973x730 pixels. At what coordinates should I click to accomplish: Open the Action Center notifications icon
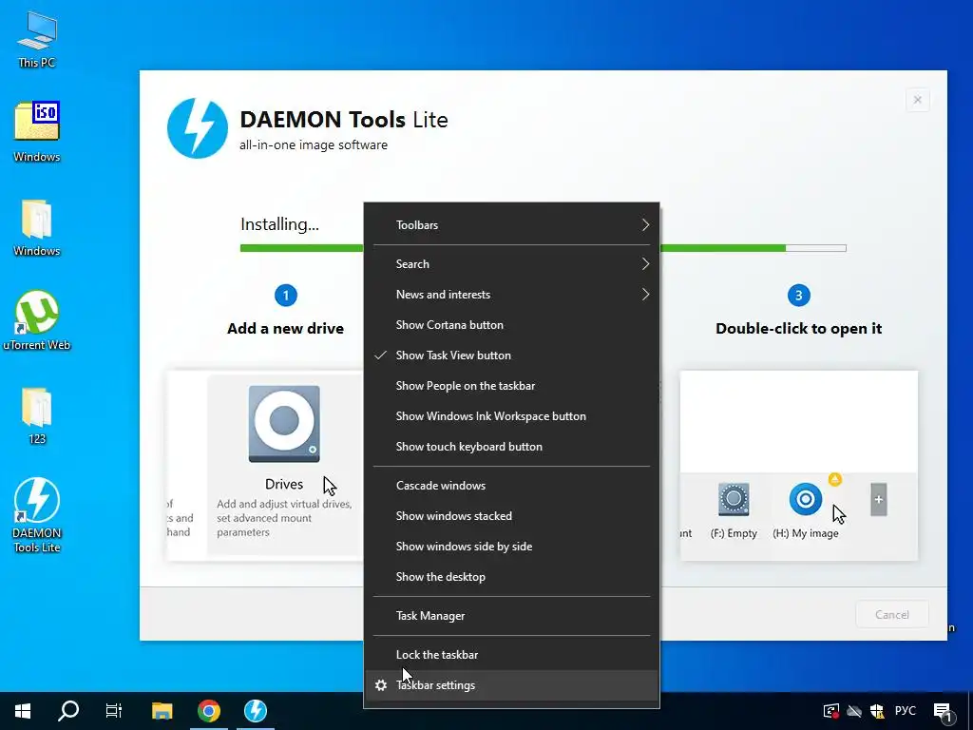click(943, 712)
